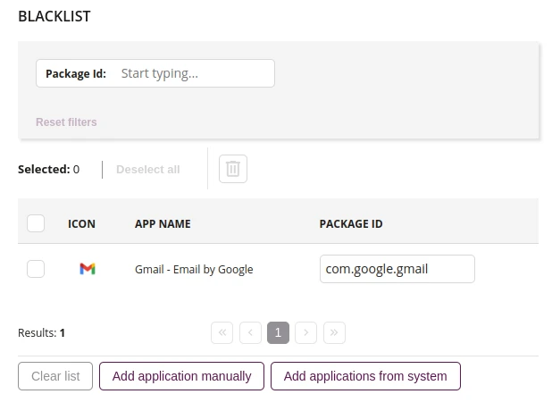This screenshot has width=552, height=419.
Task: Click the PACKAGE ID column header
Action: [x=351, y=224]
